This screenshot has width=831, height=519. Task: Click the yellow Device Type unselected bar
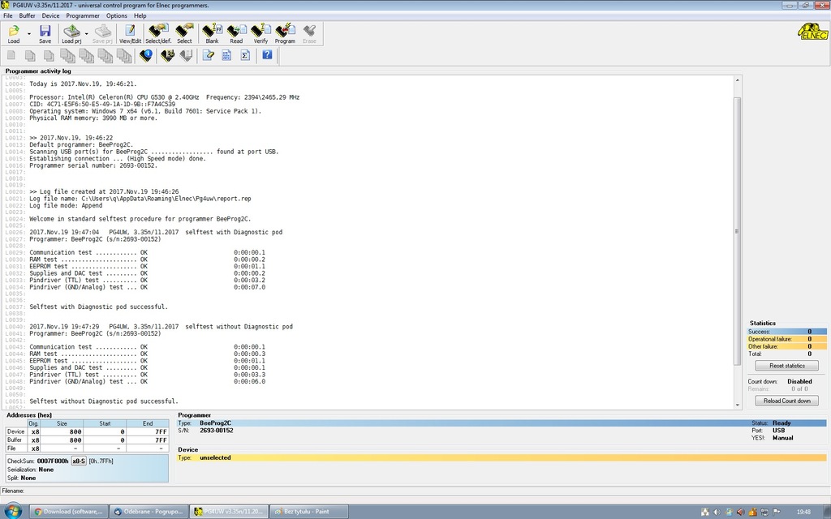(502, 457)
